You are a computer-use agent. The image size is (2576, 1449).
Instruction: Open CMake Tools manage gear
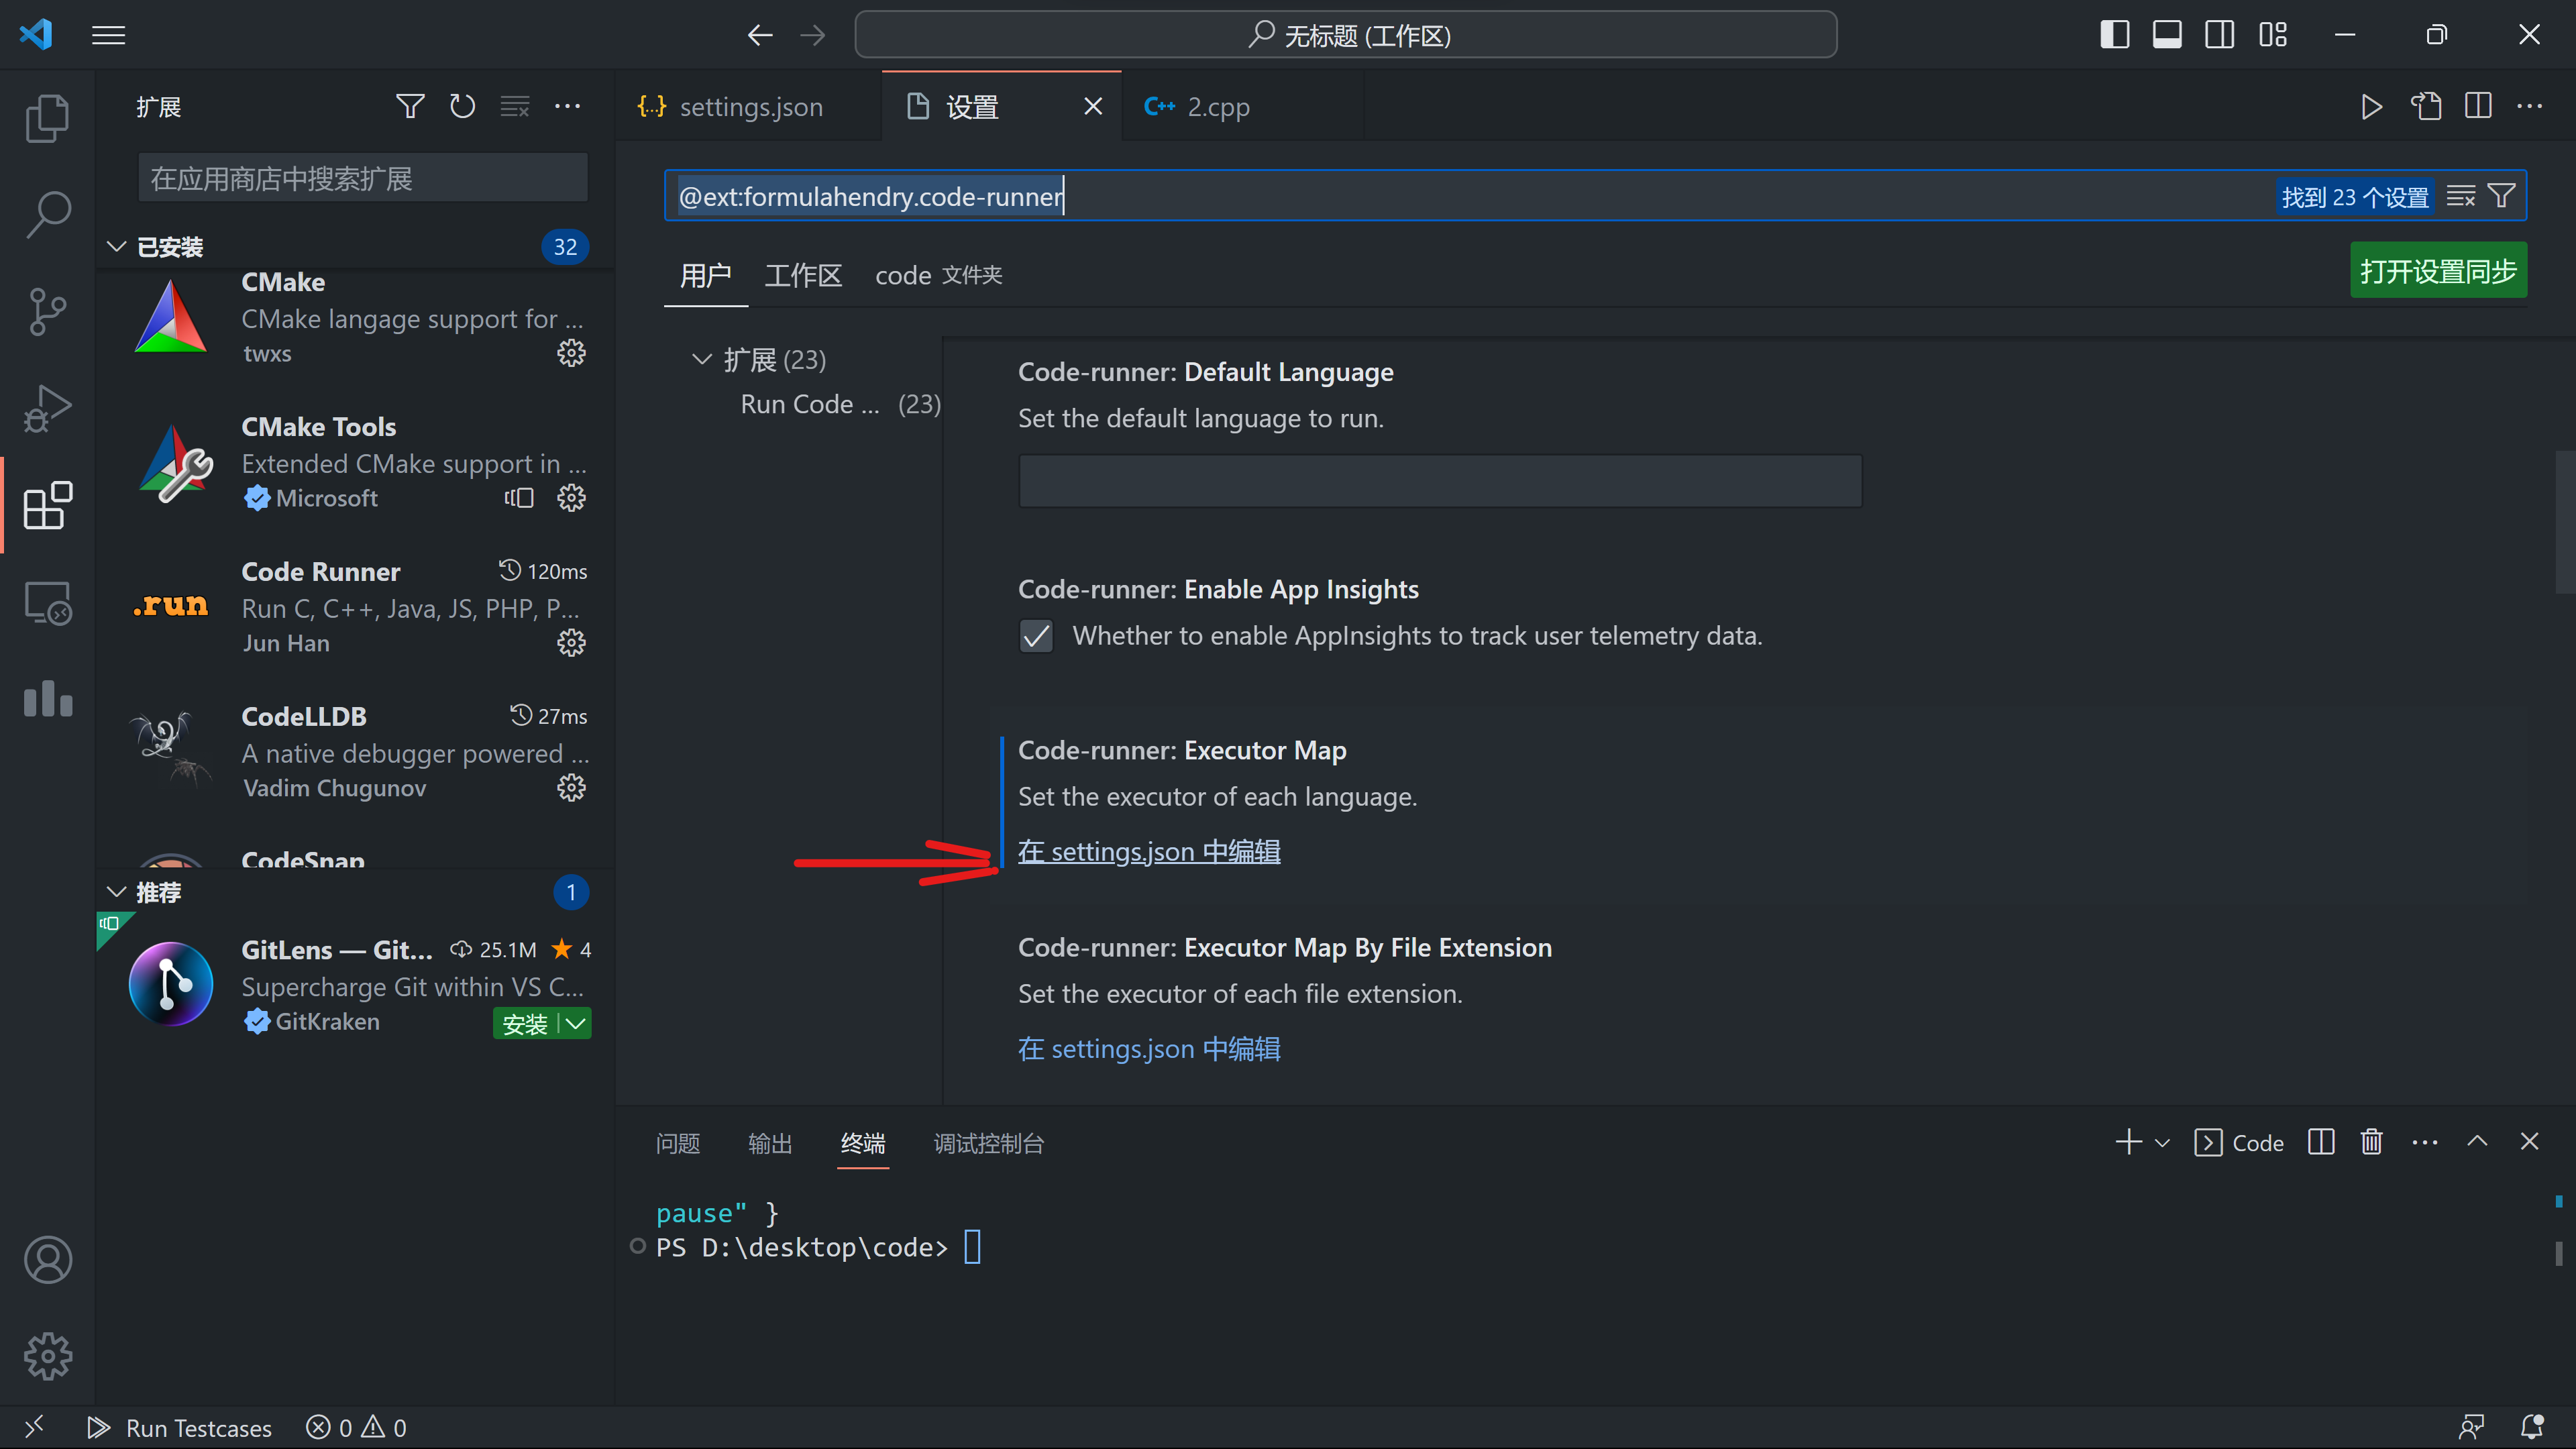click(571, 498)
